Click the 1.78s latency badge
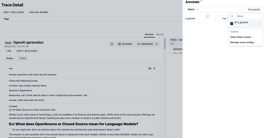The height and width of the screenshot is (138, 265). coord(9,51)
